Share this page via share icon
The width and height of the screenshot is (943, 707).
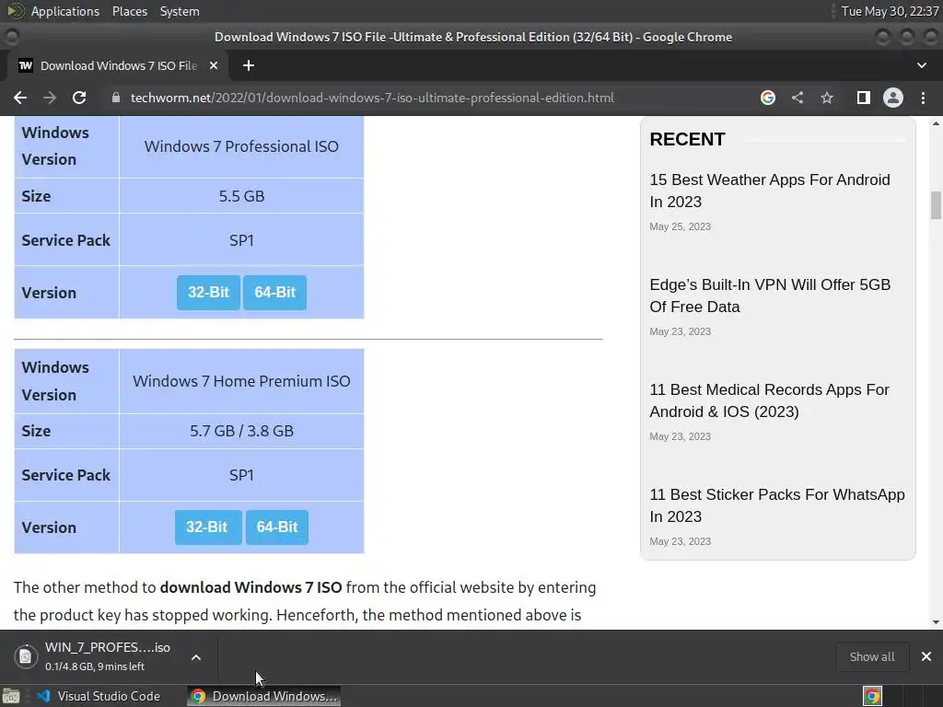coord(797,98)
